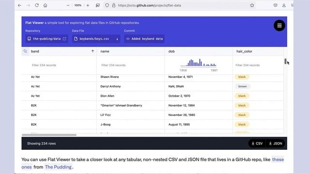Sort by band column header
The width and height of the screenshot is (310, 174).
(x=35, y=51)
